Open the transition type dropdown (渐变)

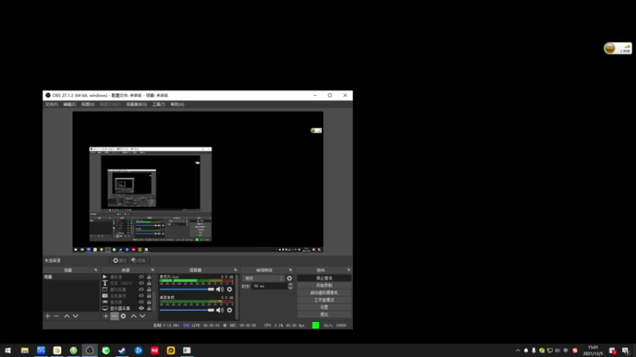pos(263,278)
